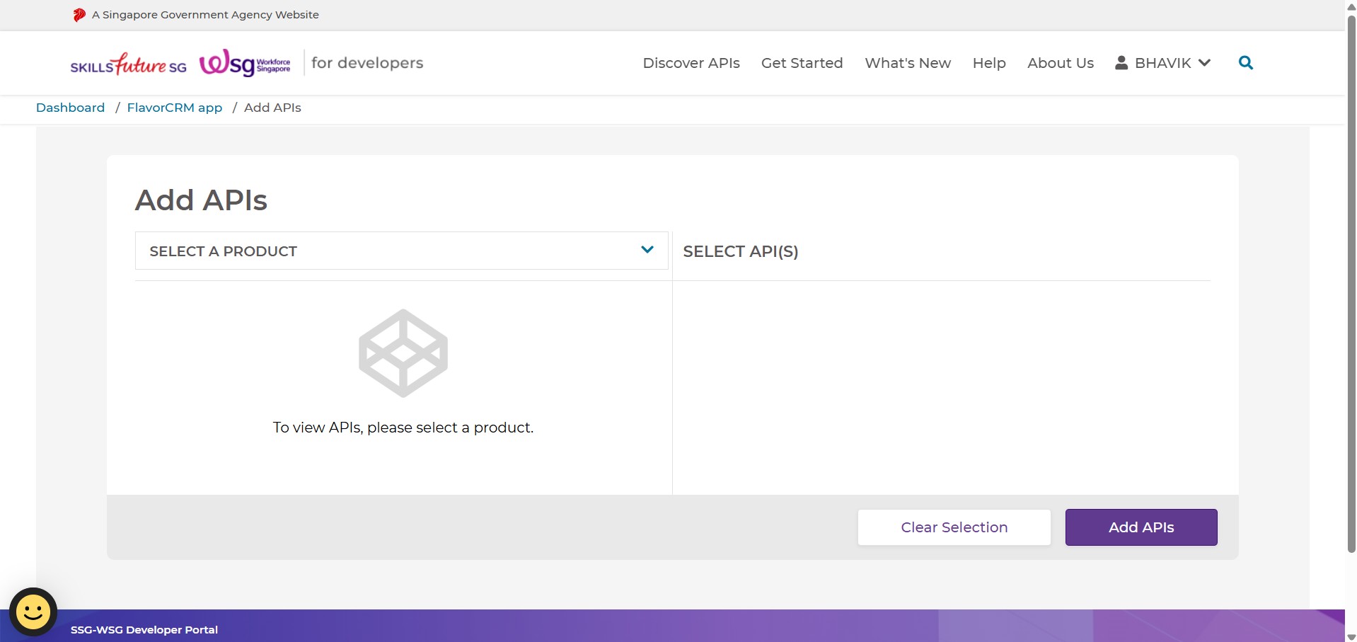Click the empty product box placeholder icon
Screen dimensions: 1357x642
pos(403,353)
